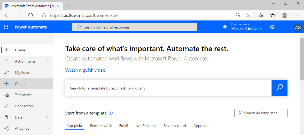Expand the Data chevron
Viewport: 304px width, 135px height.
click(48, 117)
